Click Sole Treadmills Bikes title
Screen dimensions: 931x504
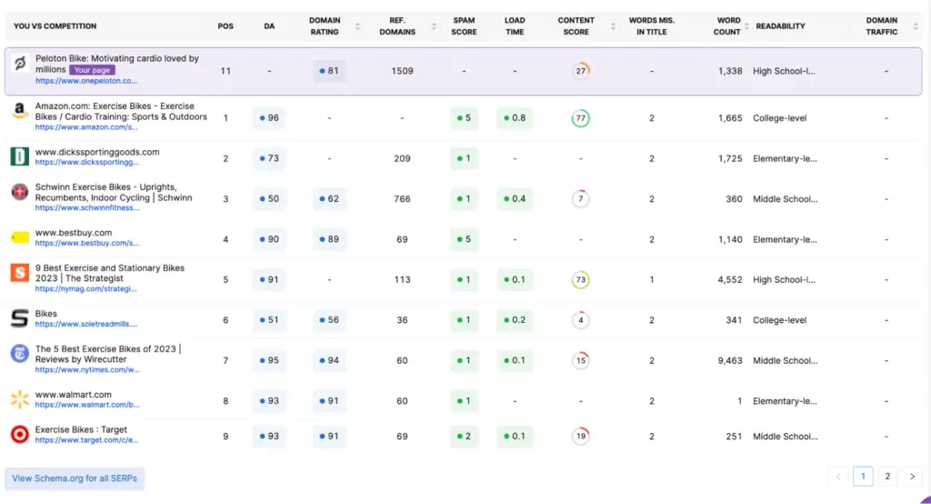[x=45, y=313]
